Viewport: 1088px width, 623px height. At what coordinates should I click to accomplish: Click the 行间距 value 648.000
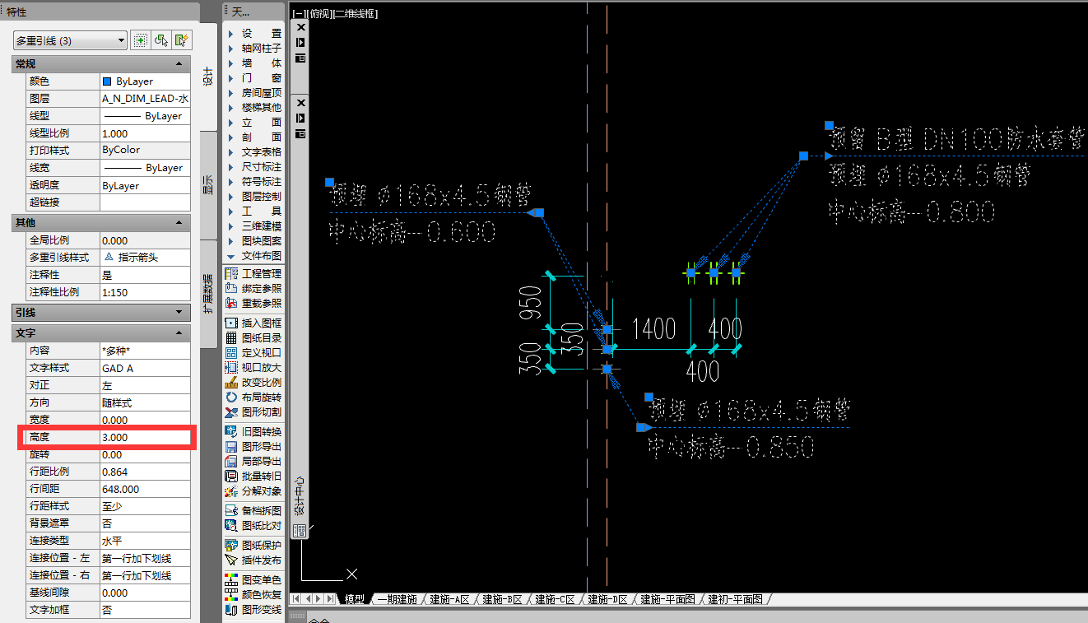[145, 489]
